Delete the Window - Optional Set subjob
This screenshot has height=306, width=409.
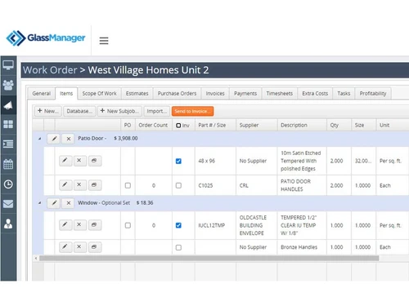69,203
